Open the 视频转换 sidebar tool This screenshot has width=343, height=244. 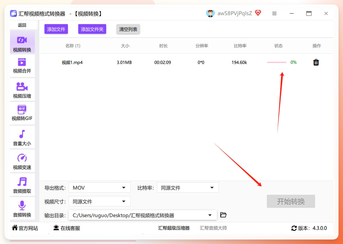(x=22, y=42)
